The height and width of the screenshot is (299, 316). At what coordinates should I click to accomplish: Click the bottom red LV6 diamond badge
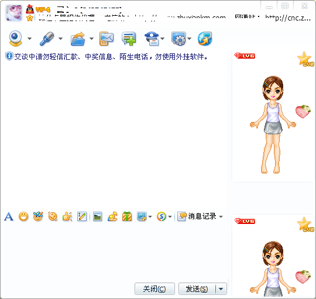(x=245, y=221)
